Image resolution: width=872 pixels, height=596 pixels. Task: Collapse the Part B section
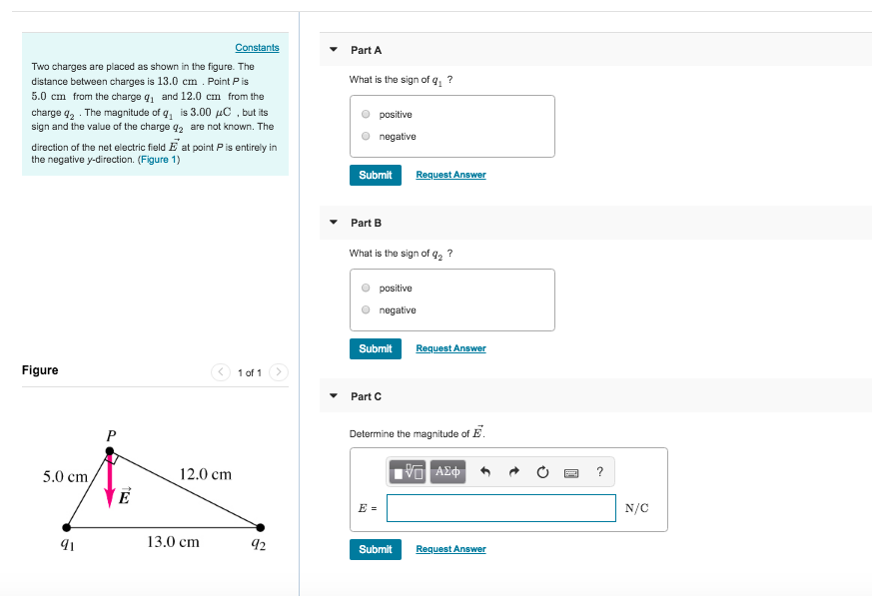pos(334,223)
